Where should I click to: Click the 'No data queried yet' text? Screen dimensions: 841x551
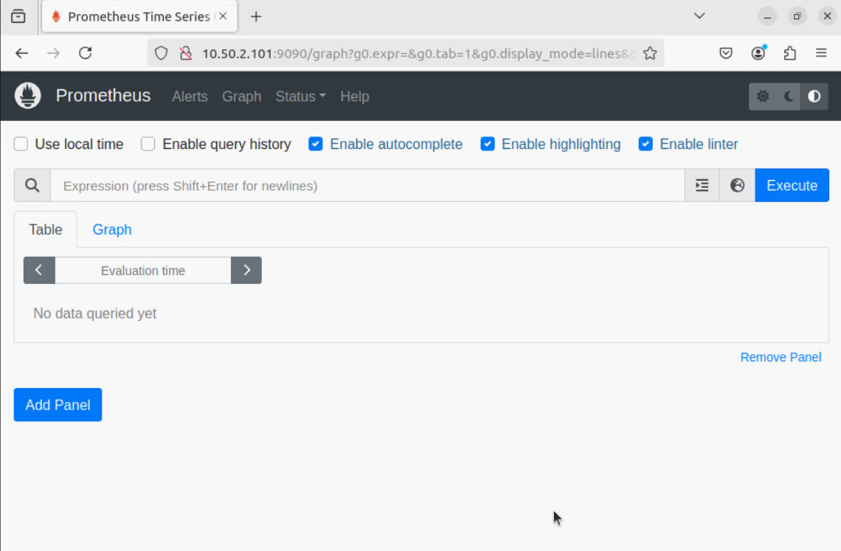pyautogui.click(x=95, y=313)
